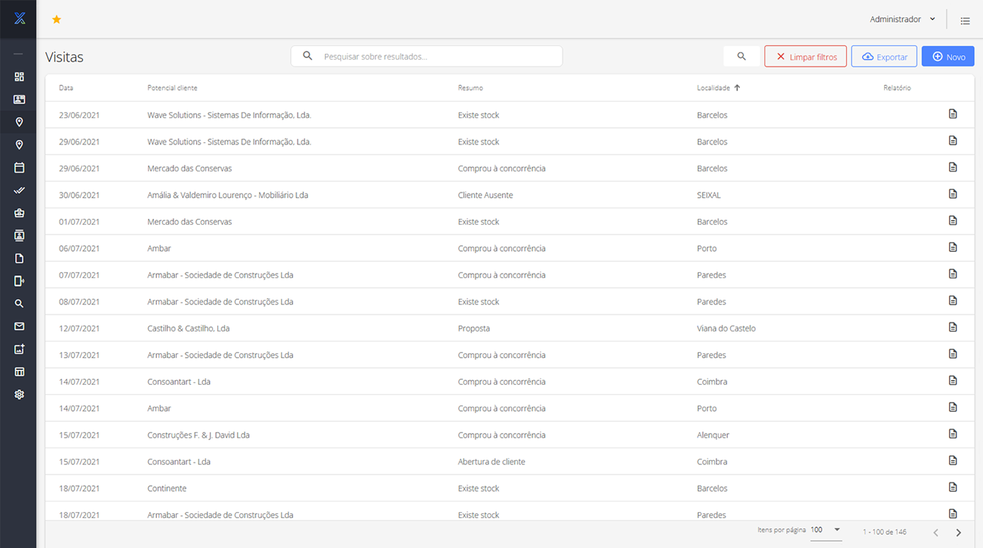
Task: Sort by the Data column header
Action: coord(66,88)
